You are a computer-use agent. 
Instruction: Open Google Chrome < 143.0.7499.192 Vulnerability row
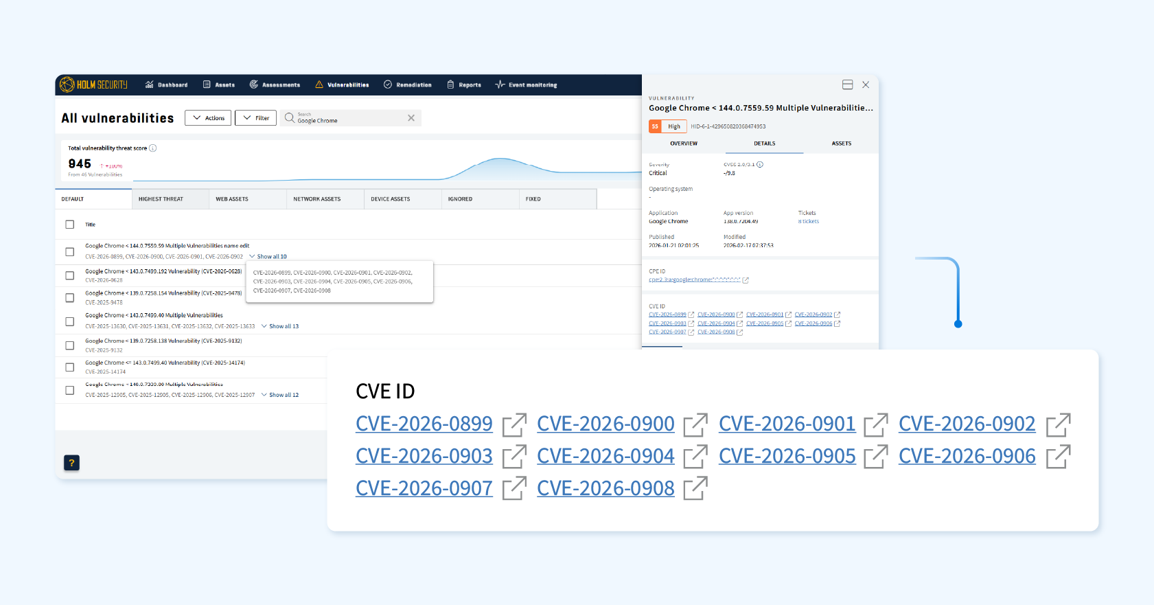pyautogui.click(x=163, y=271)
